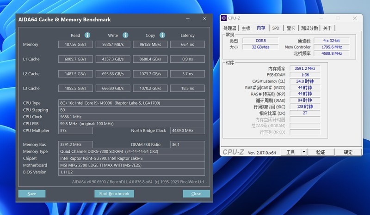Screen dimensions: 370x215
Task: Open the 显卡 tab in CPU-Z
Action: tap(291, 28)
